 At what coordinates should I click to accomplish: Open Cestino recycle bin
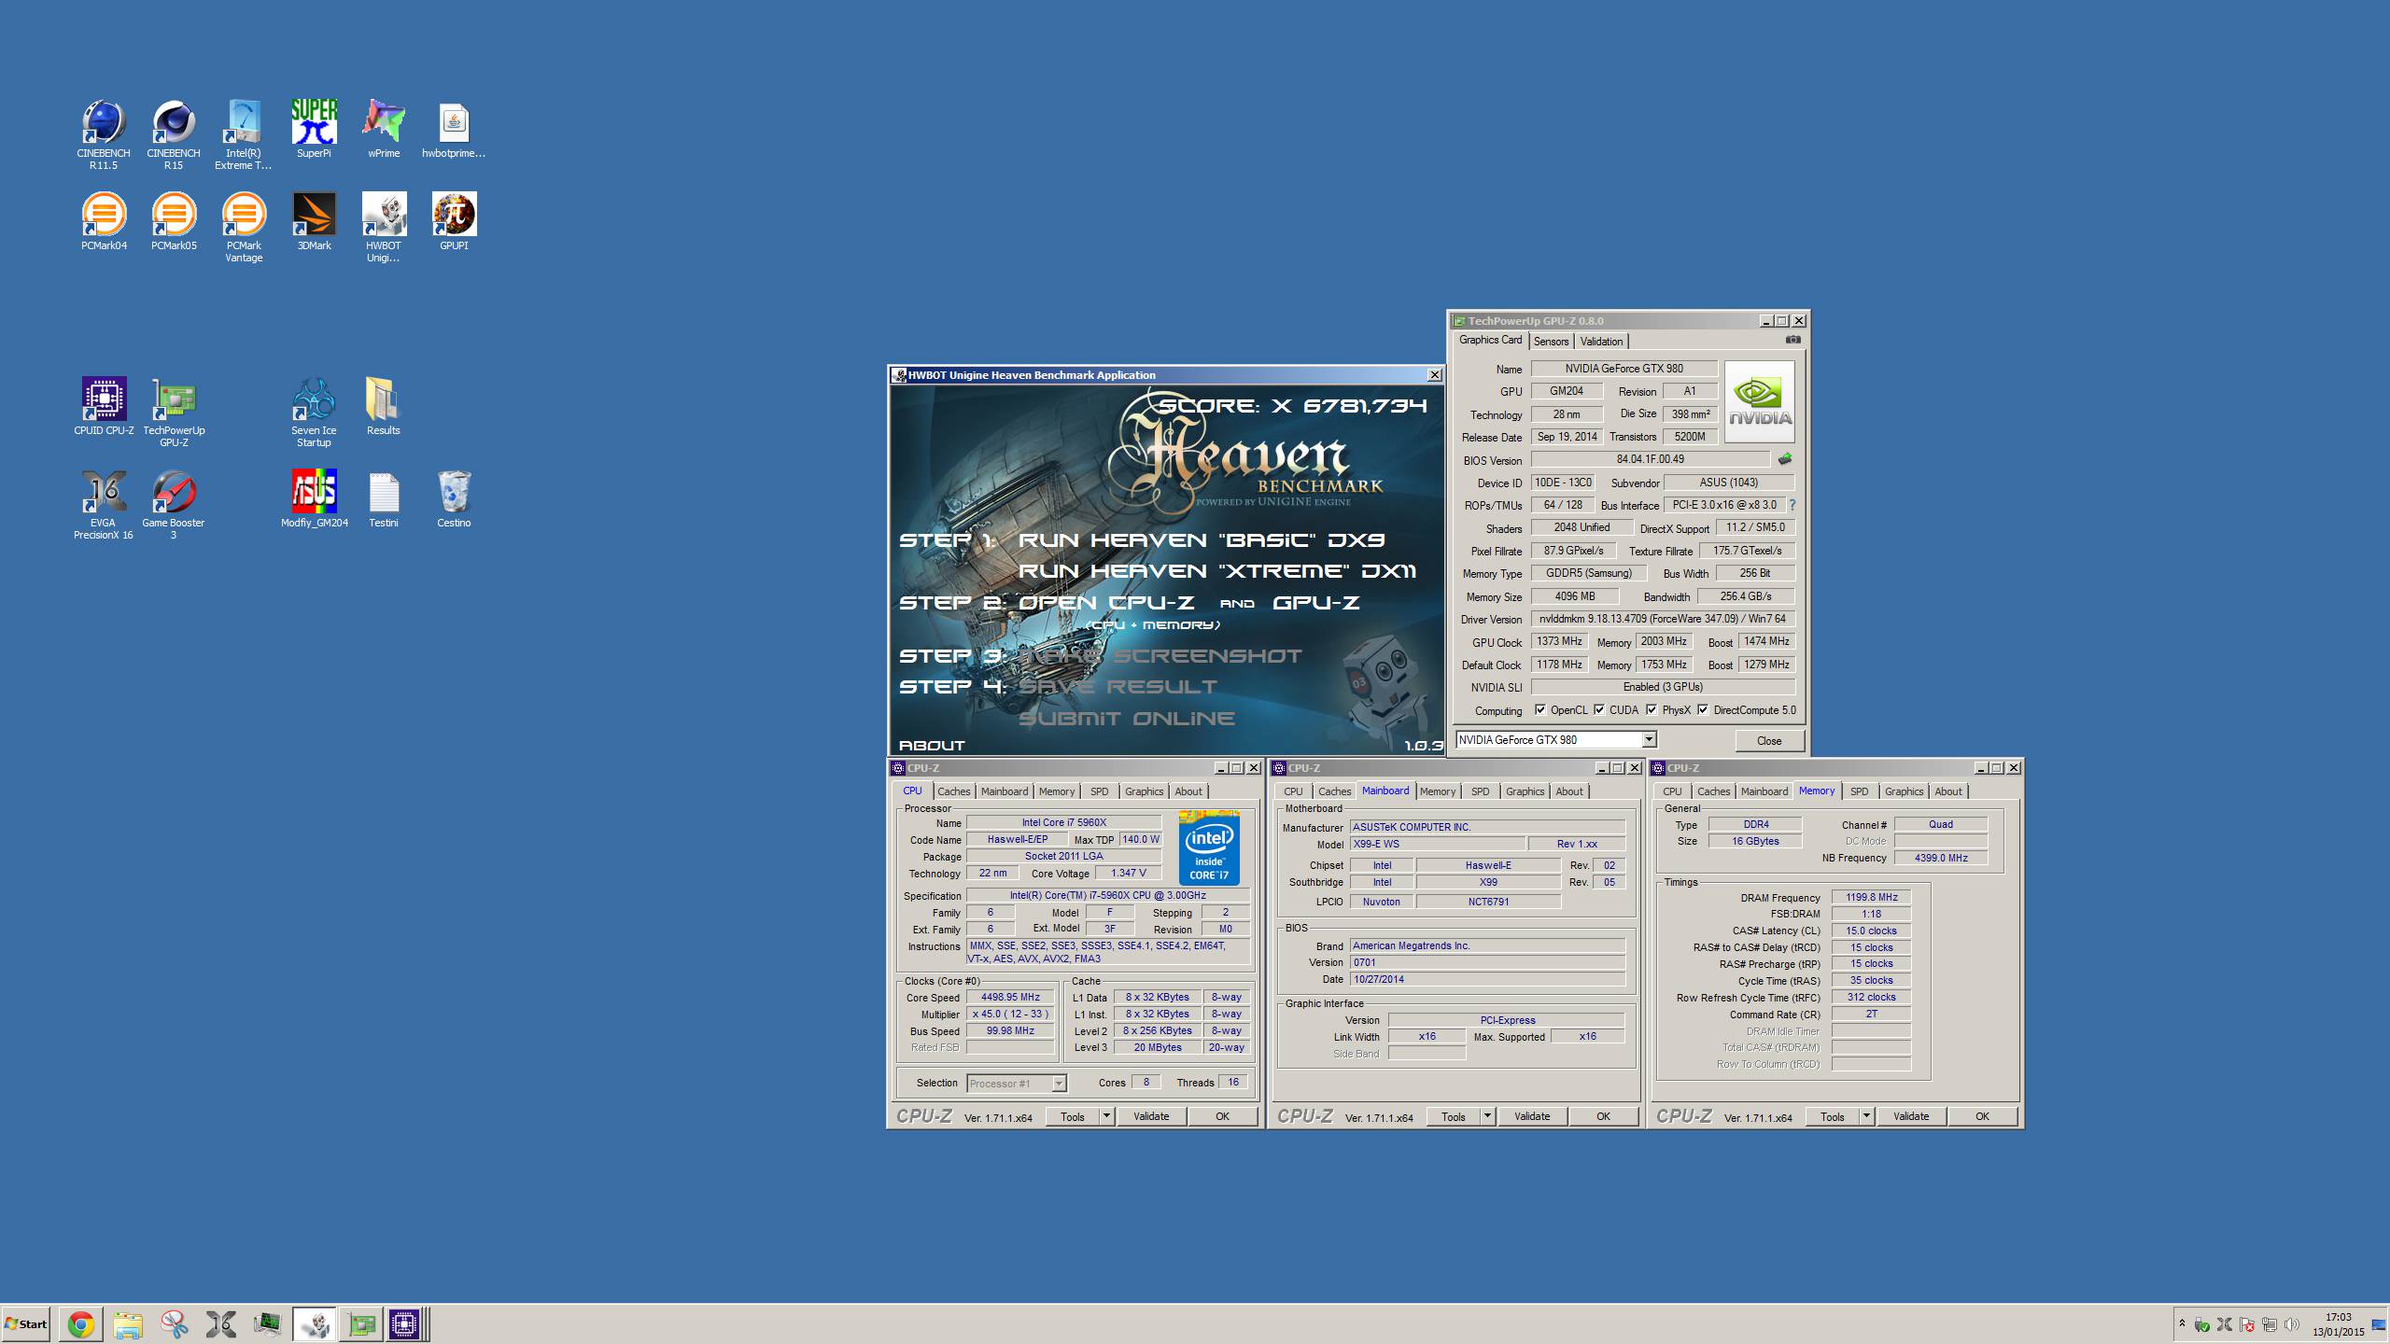coord(454,498)
